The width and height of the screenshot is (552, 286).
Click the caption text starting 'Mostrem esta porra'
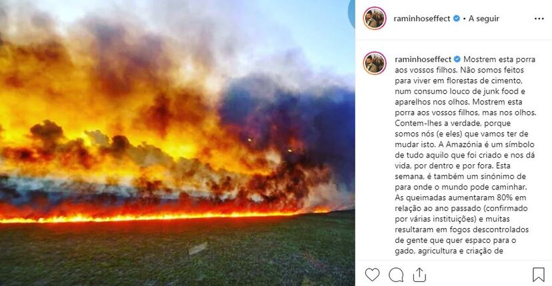click(x=465, y=155)
